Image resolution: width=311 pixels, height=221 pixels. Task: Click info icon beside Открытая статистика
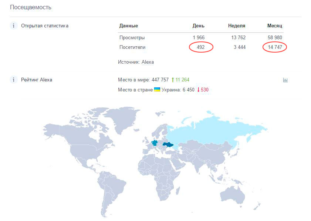(13, 26)
